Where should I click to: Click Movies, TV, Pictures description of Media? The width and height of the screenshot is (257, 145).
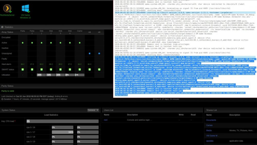point(242,131)
